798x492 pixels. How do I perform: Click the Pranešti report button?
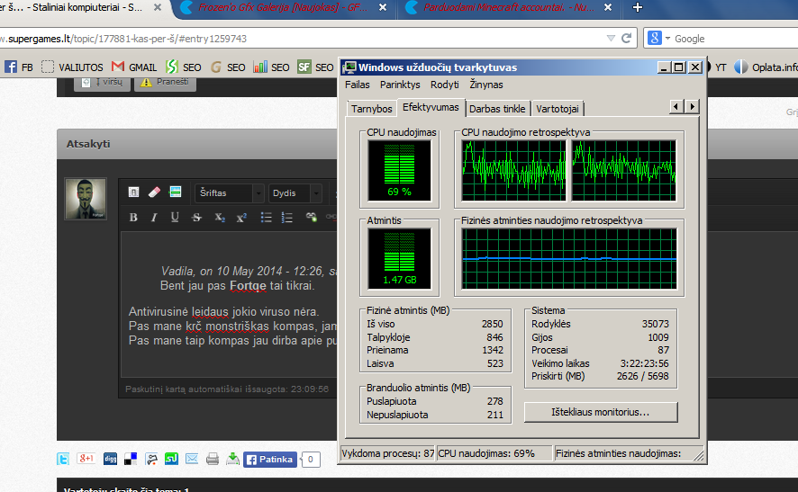point(166,83)
